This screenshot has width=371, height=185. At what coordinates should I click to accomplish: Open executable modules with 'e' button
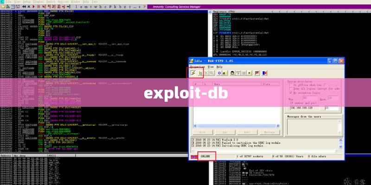[81, 6]
